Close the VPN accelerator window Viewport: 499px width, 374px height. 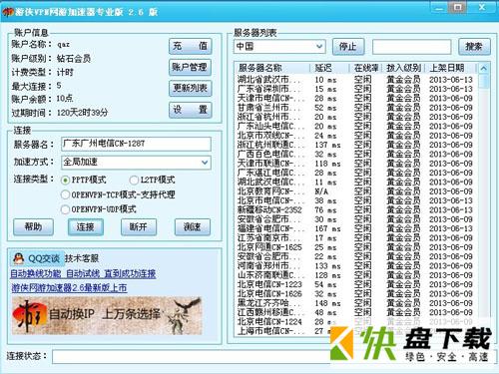[x=481, y=8]
